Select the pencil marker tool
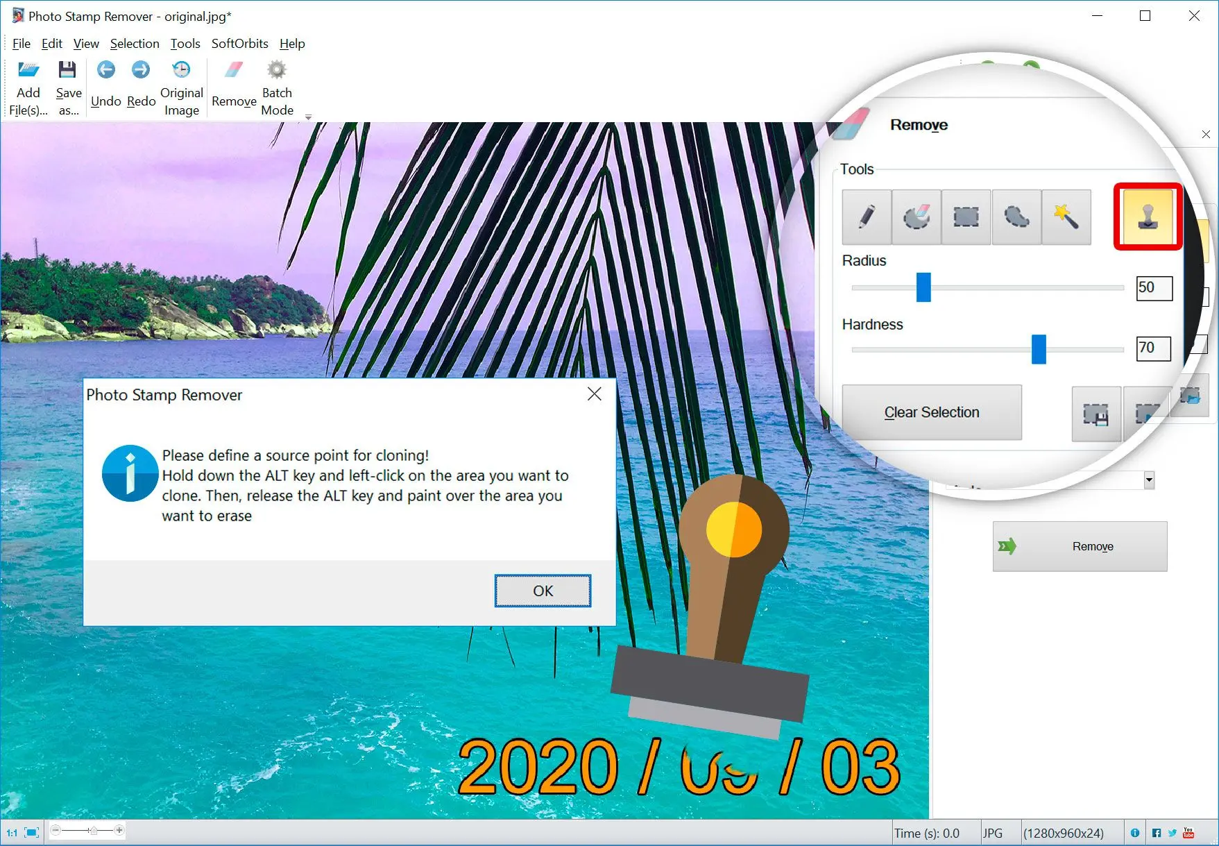Image resolution: width=1219 pixels, height=846 pixels. tap(866, 217)
